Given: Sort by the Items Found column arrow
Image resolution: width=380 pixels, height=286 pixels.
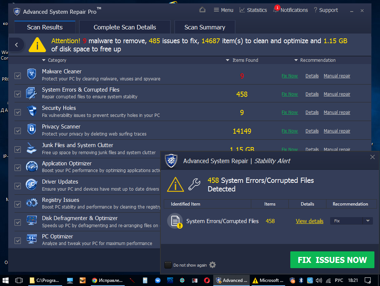Looking at the screenshot, I should coord(227,60).
